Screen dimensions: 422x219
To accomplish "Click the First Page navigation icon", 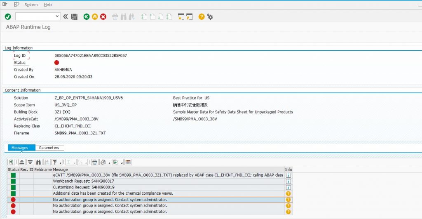I will coord(144,16).
